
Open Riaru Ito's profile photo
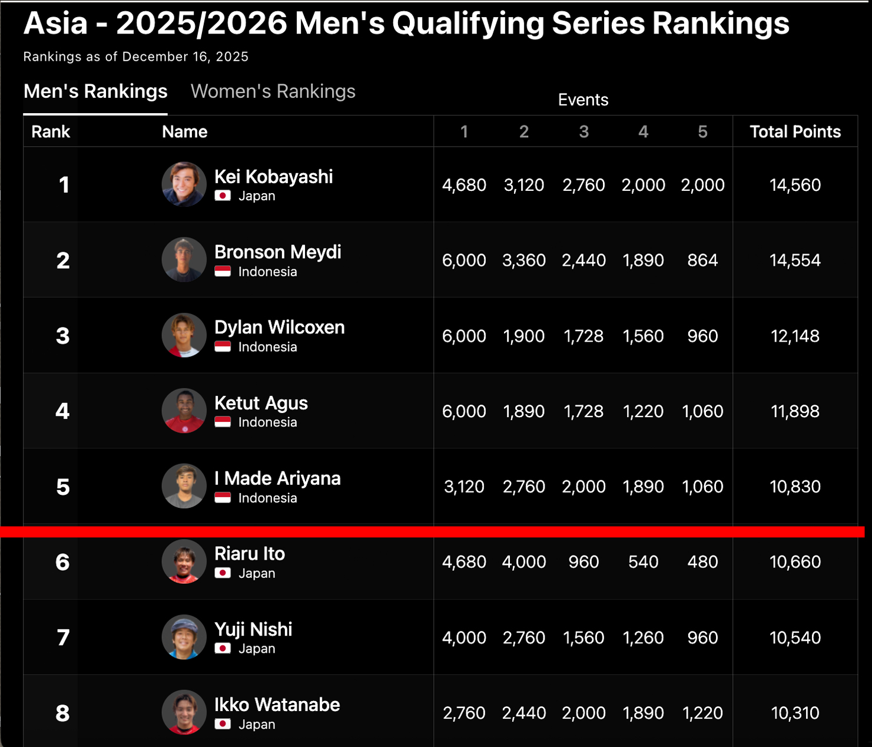coord(184,561)
